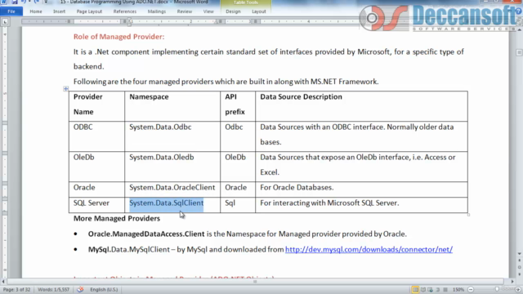Open the Page Layout tab
This screenshot has width=523, height=294.
[x=89, y=11]
